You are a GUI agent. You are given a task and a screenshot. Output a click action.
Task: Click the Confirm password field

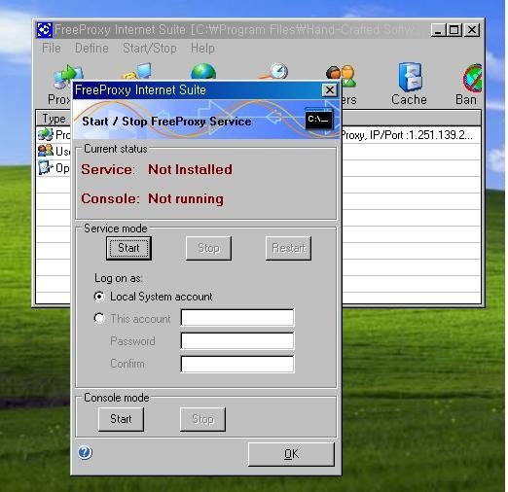[237, 364]
